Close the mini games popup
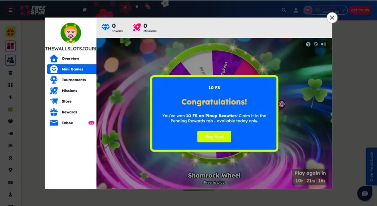377x206 pixels. [x=332, y=18]
